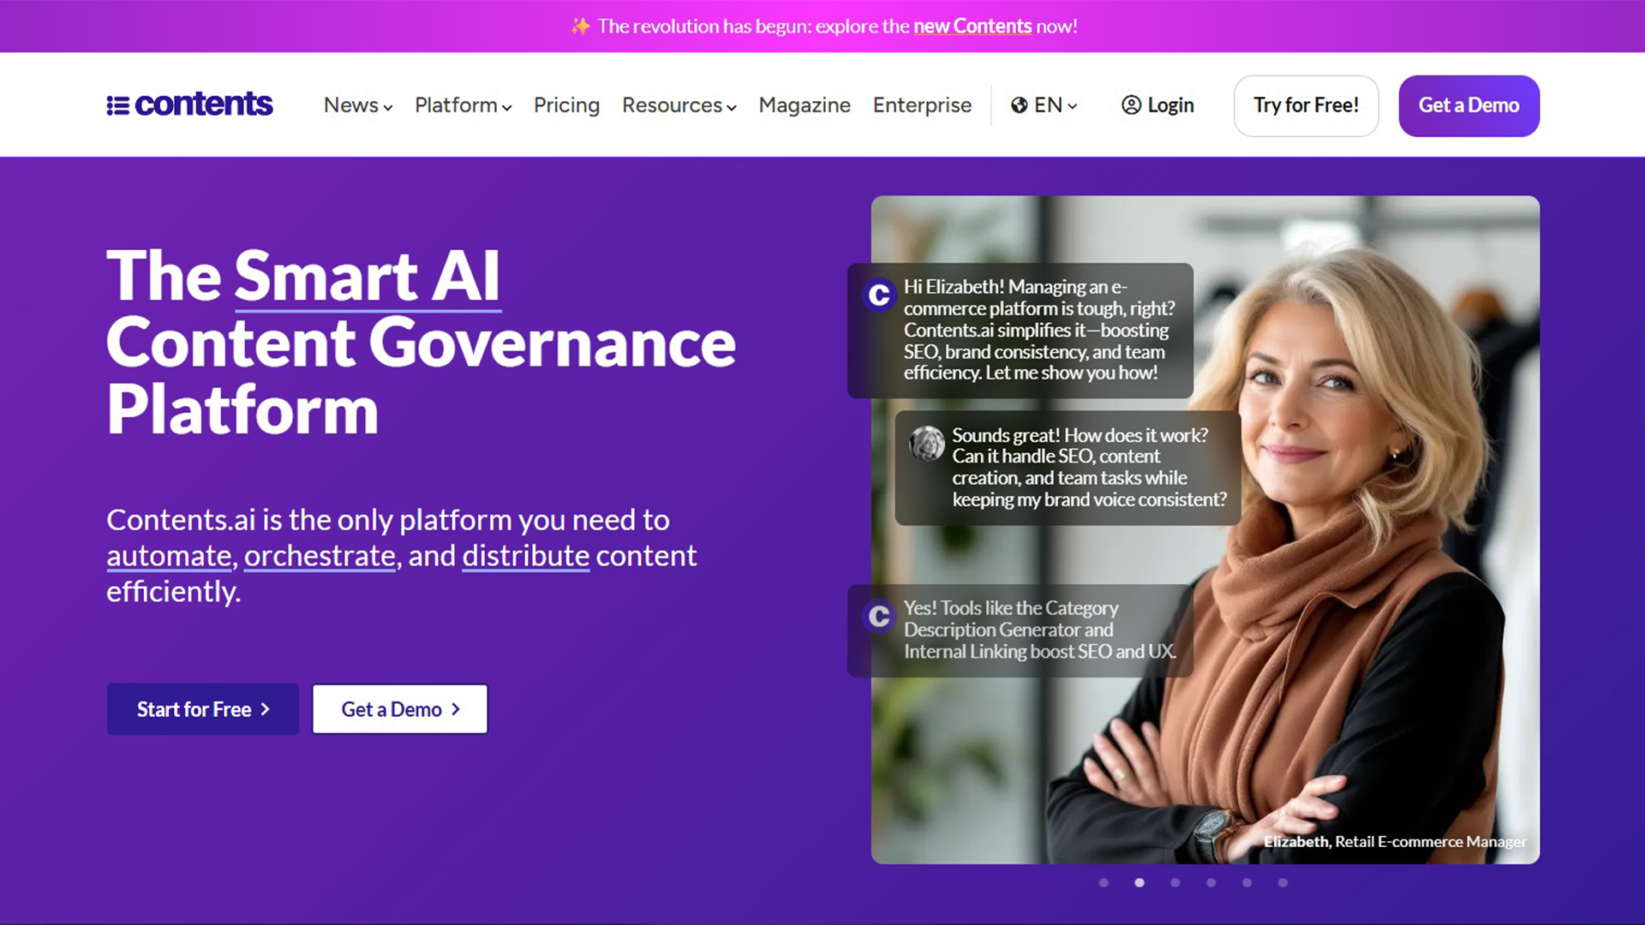Click the arrow icon in the Start for Free button
1645x925 pixels.
[x=266, y=709]
